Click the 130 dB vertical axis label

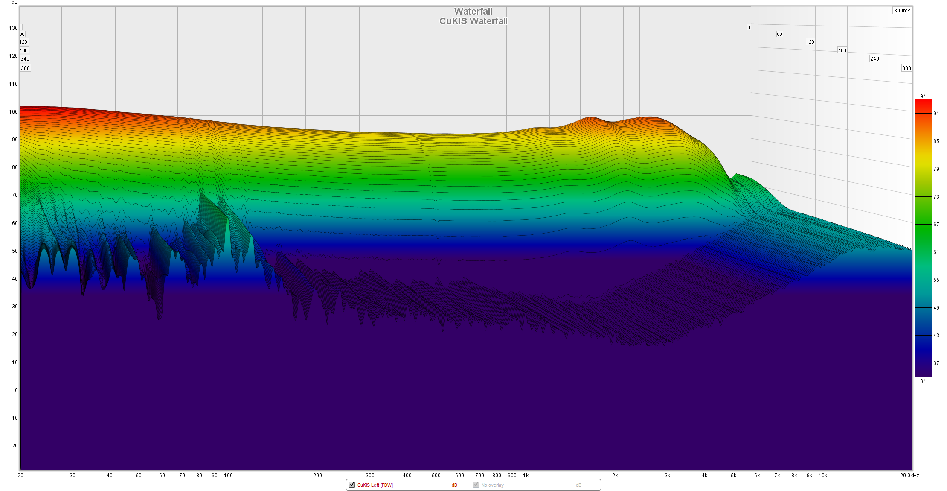click(x=14, y=28)
